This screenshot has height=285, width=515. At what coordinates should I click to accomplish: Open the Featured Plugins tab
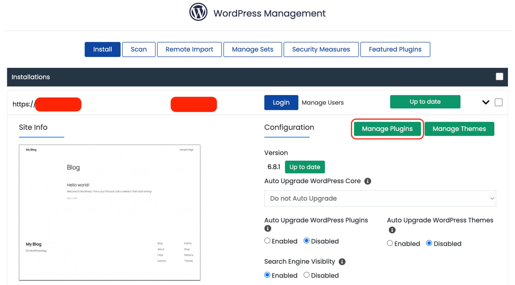click(395, 49)
